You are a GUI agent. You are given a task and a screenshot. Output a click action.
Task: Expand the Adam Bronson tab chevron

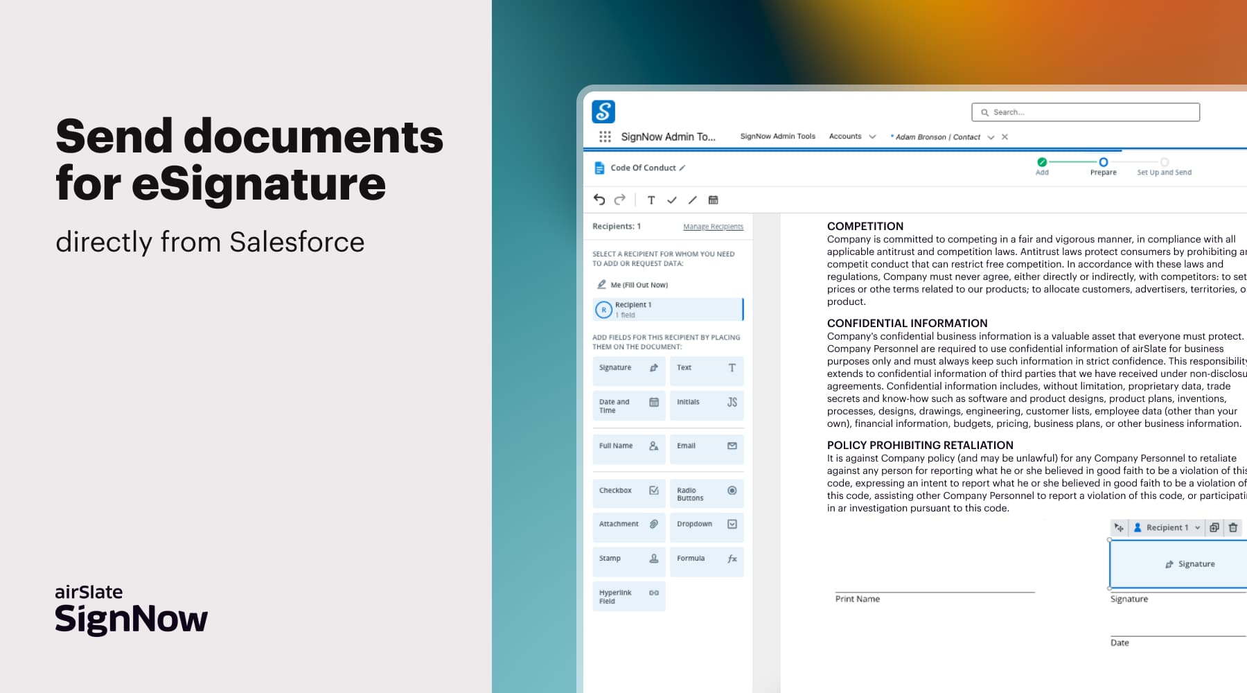tap(991, 137)
